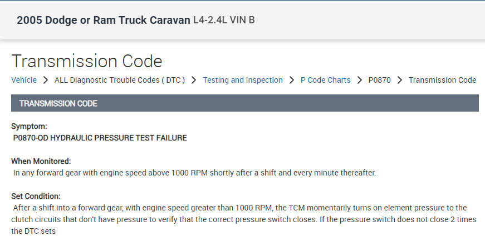Click the 'In any forward gear' monitoring description
This screenshot has height=241, width=485.
pos(195,173)
